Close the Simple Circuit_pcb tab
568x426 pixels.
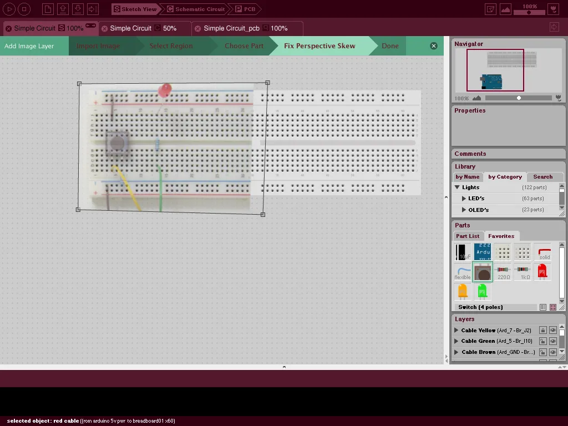point(198,29)
